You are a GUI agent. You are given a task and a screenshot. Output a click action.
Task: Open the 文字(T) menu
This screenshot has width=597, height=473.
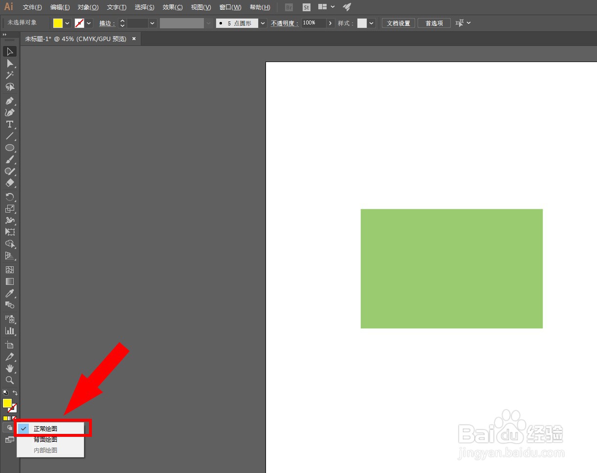point(117,7)
